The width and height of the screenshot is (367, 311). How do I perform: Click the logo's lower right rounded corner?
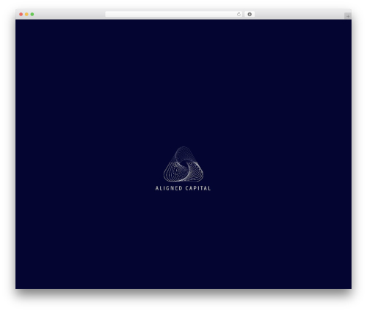click(200, 178)
